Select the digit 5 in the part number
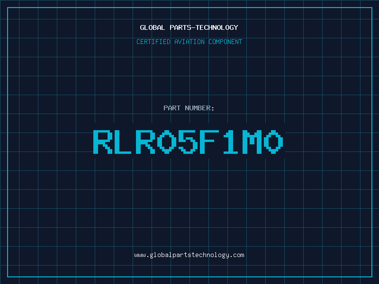Viewport: 379px width, 284px height. click(188, 142)
